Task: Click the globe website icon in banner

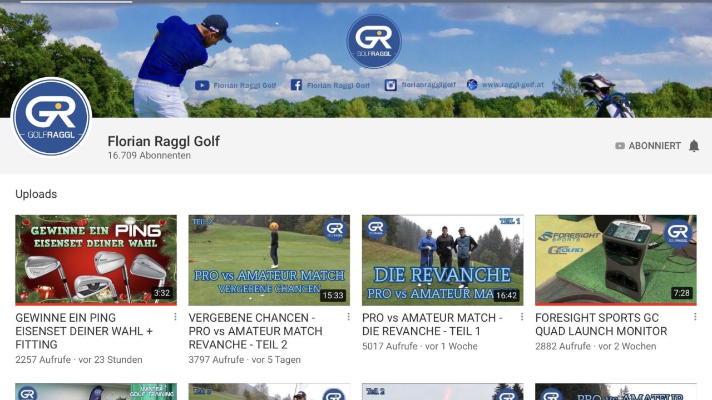Action: 472,84
